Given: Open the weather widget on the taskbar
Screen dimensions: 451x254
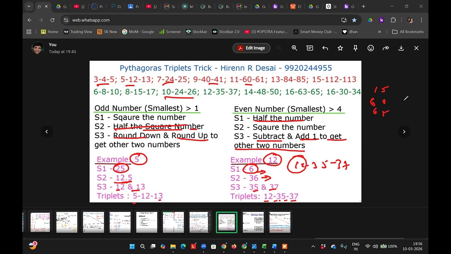Looking at the screenshot, I should tap(33, 246).
